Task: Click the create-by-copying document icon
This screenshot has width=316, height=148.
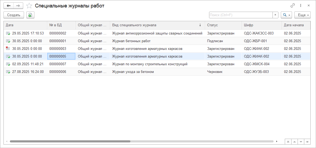Action: [x=30, y=15]
